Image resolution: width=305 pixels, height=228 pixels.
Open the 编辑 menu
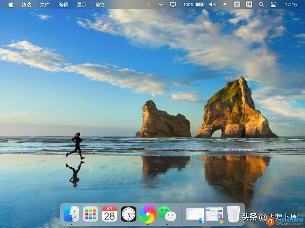click(x=63, y=4)
